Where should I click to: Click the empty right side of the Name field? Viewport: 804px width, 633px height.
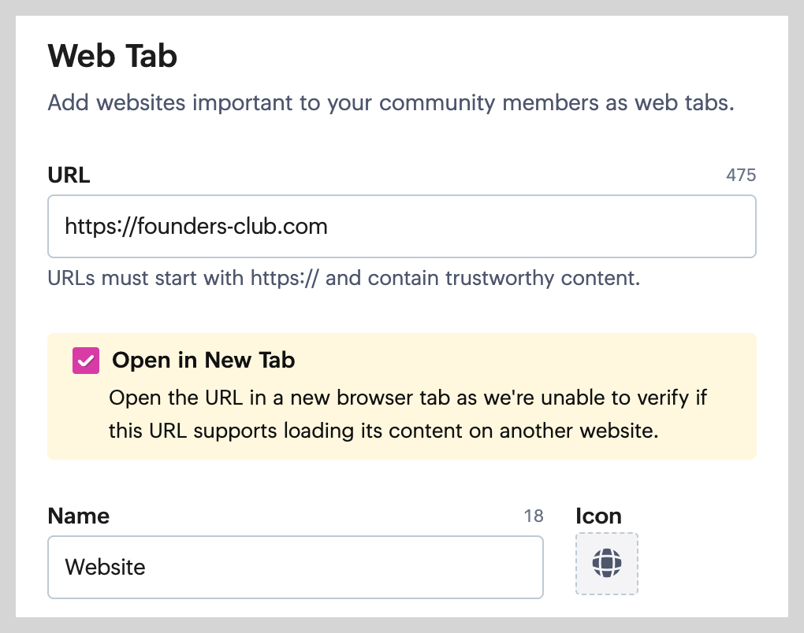(441, 567)
